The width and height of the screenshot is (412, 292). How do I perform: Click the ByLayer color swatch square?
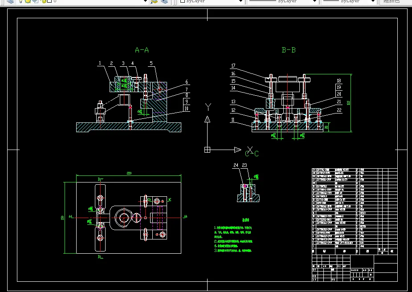tap(183, 1)
